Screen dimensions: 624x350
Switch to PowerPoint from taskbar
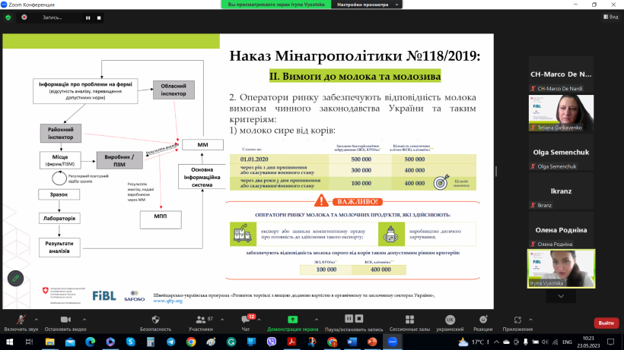[x=372, y=342]
